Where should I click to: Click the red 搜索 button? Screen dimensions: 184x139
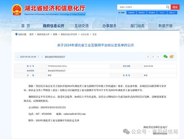(x=175, y=7)
